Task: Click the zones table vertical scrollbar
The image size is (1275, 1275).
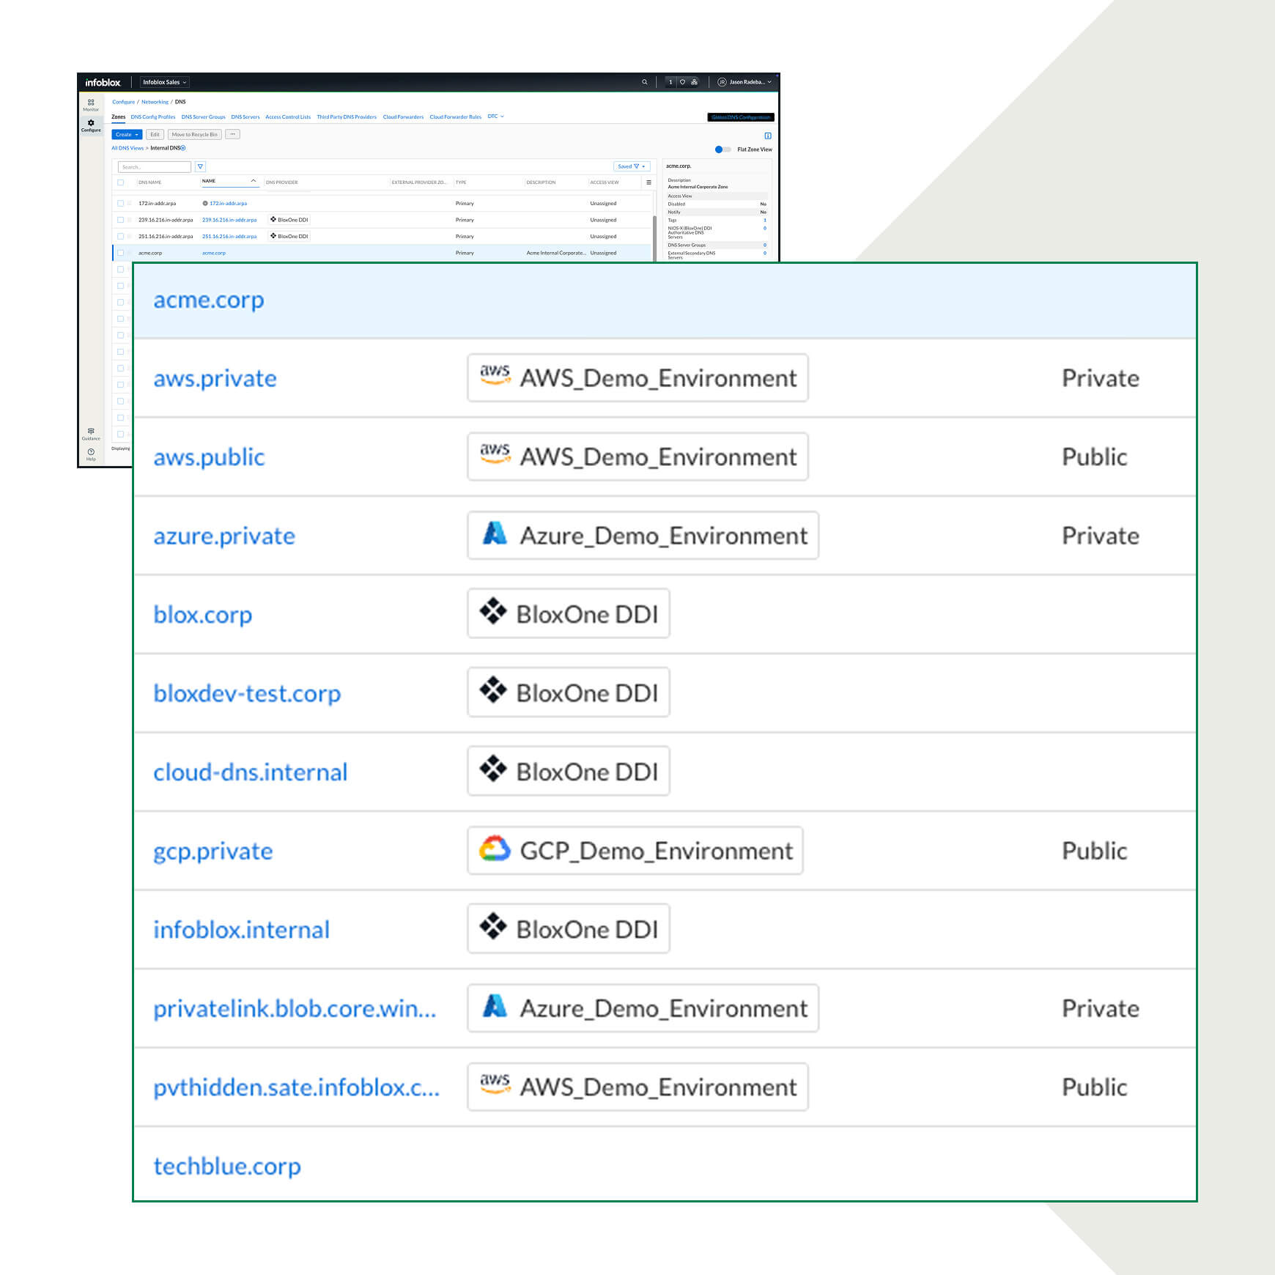Action: (x=654, y=238)
